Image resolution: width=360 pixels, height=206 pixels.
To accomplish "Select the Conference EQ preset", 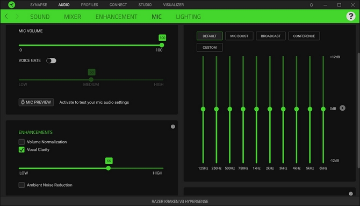I will point(304,36).
